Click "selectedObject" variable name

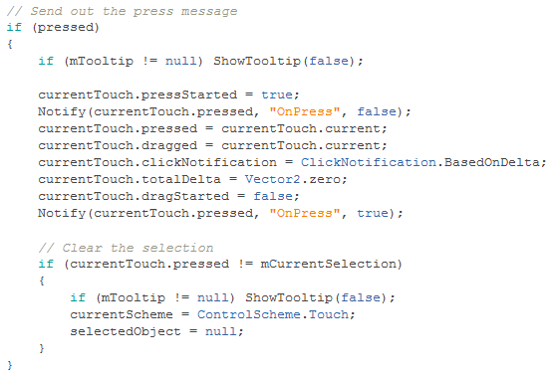[x=126, y=331]
